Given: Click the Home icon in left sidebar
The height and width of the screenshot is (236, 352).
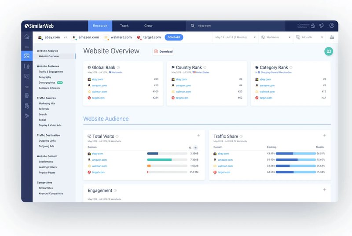Looking at the screenshot, I should pyautogui.click(x=27, y=37).
